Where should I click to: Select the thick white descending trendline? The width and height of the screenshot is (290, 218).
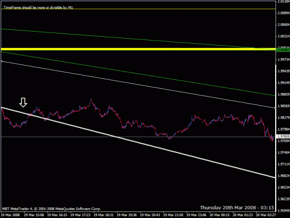(x=138, y=142)
